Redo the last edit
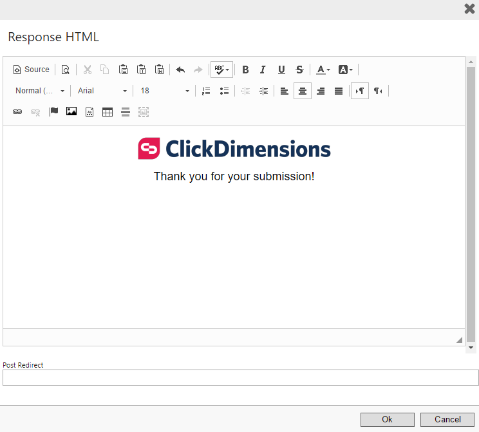Image resolution: width=479 pixels, height=432 pixels. coord(198,70)
